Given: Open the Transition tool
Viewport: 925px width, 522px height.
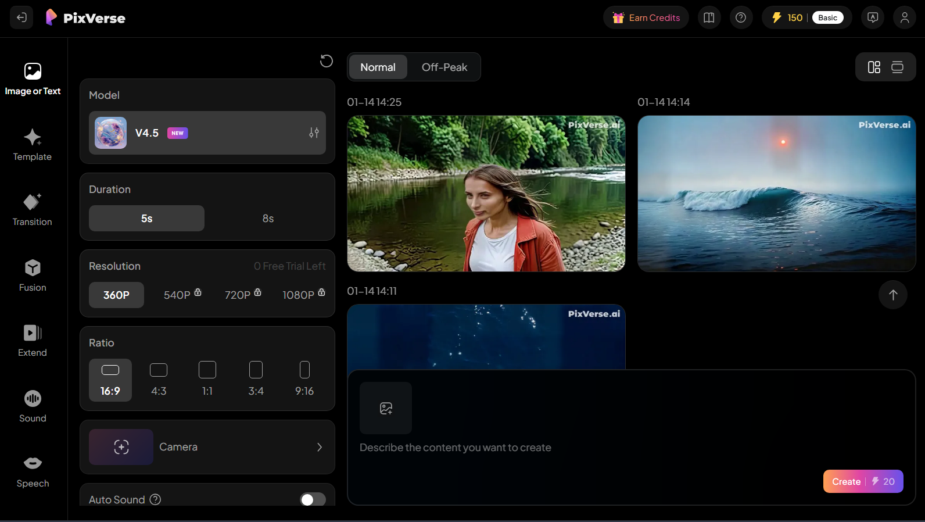Looking at the screenshot, I should coord(33,210).
